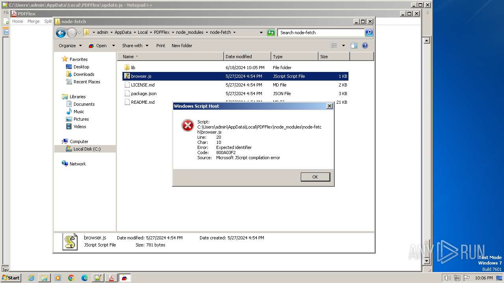Go forward in node-fetch Explorer window

click(x=72, y=33)
